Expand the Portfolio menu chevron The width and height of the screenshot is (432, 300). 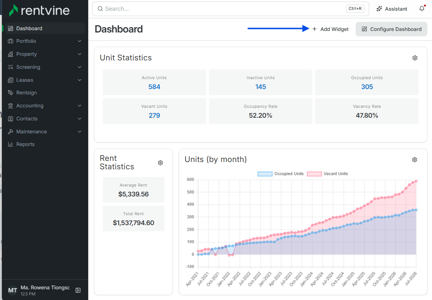tap(80, 41)
